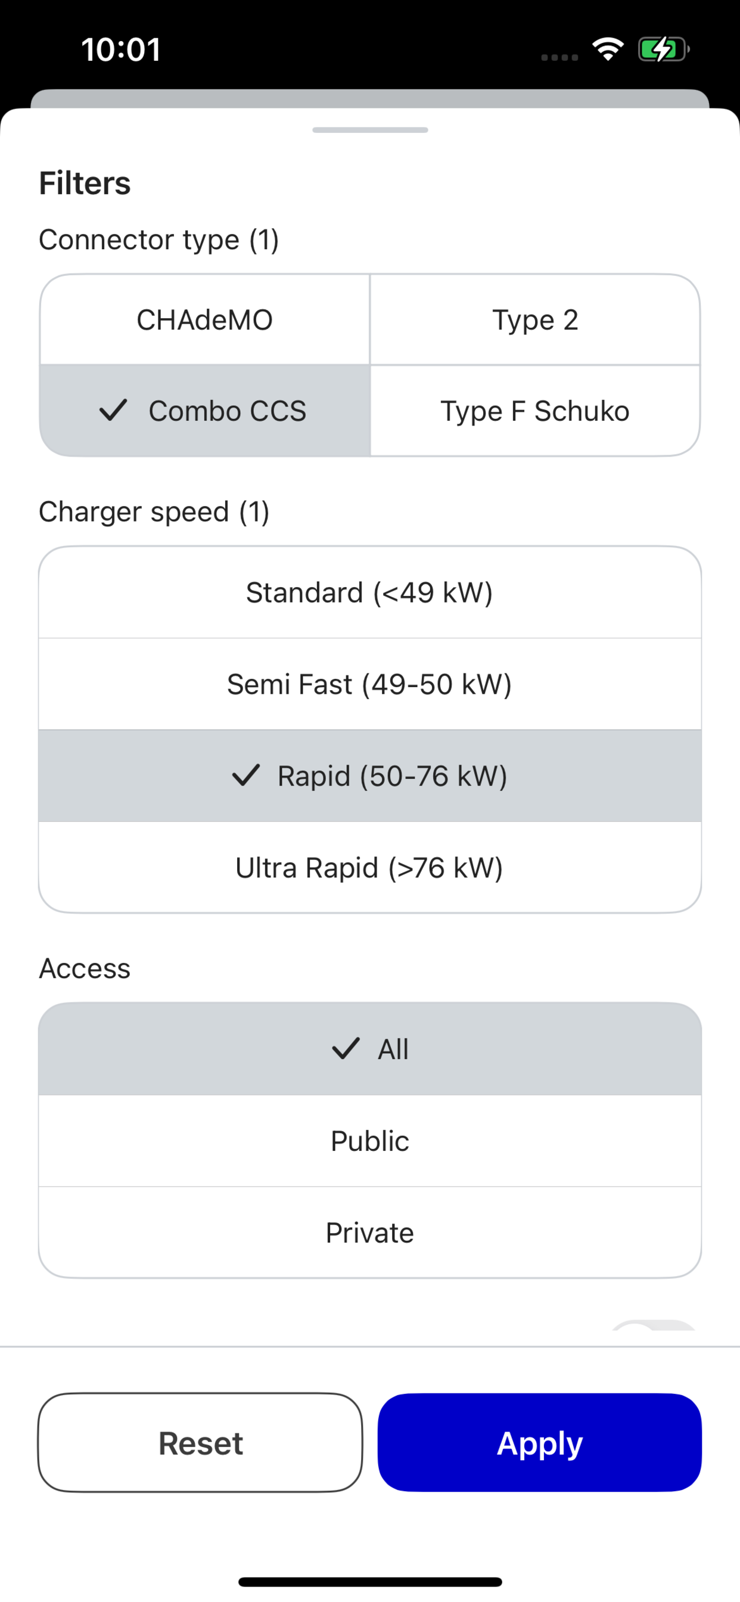This screenshot has height=1602, width=740.
Task: Tap the Wi-Fi status icon
Action: tap(608, 49)
